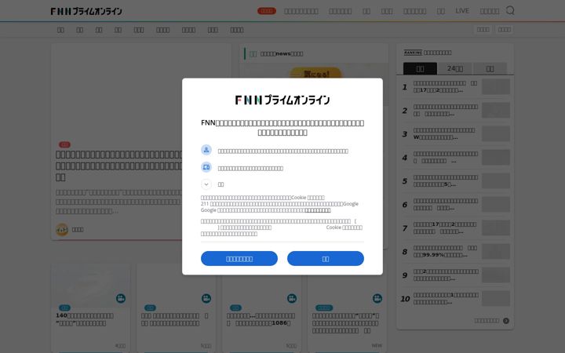Image resolution: width=565 pixels, height=353 pixels.
Task: Open the article card headline containing '1086'
Action: pos(261,319)
